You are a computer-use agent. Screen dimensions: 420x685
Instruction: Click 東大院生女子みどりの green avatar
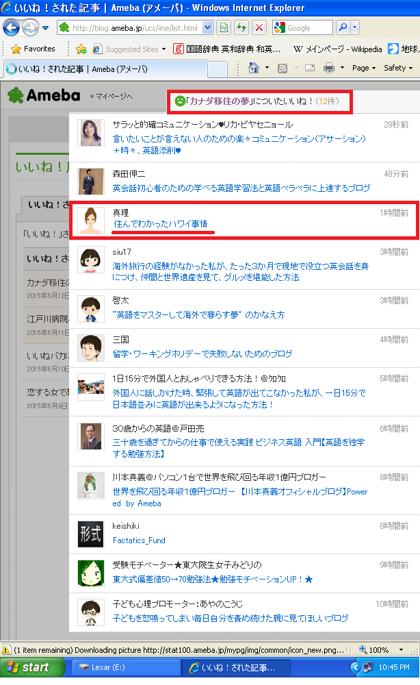click(x=91, y=573)
